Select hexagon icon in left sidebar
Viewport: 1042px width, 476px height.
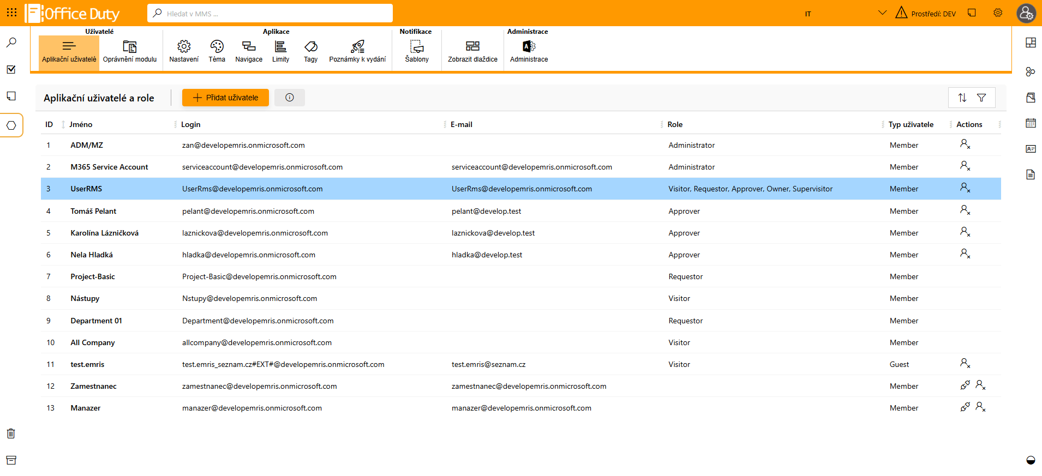tap(11, 125)
